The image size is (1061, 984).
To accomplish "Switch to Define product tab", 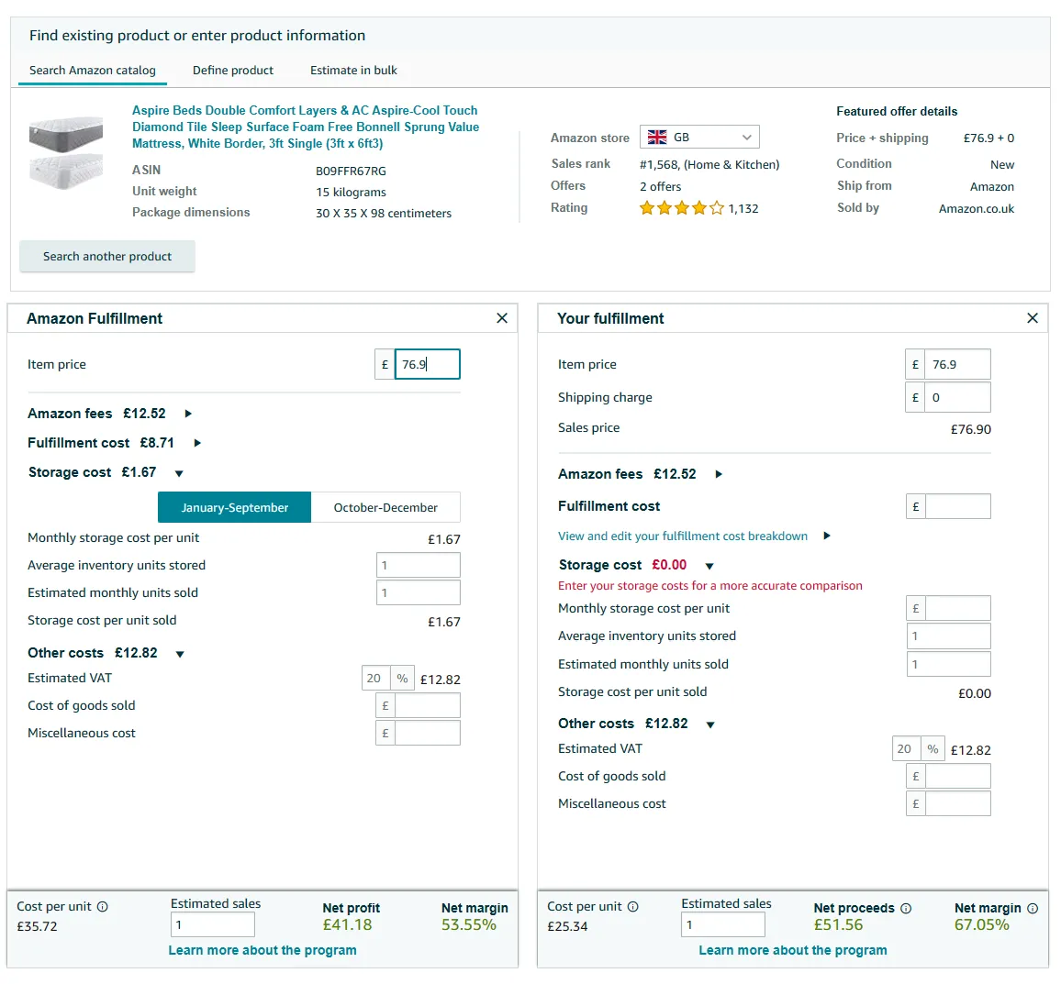I will coord(233,71).
